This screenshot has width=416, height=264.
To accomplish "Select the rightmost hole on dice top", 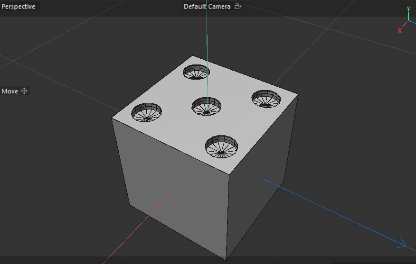I will click(x=266, y=99).
